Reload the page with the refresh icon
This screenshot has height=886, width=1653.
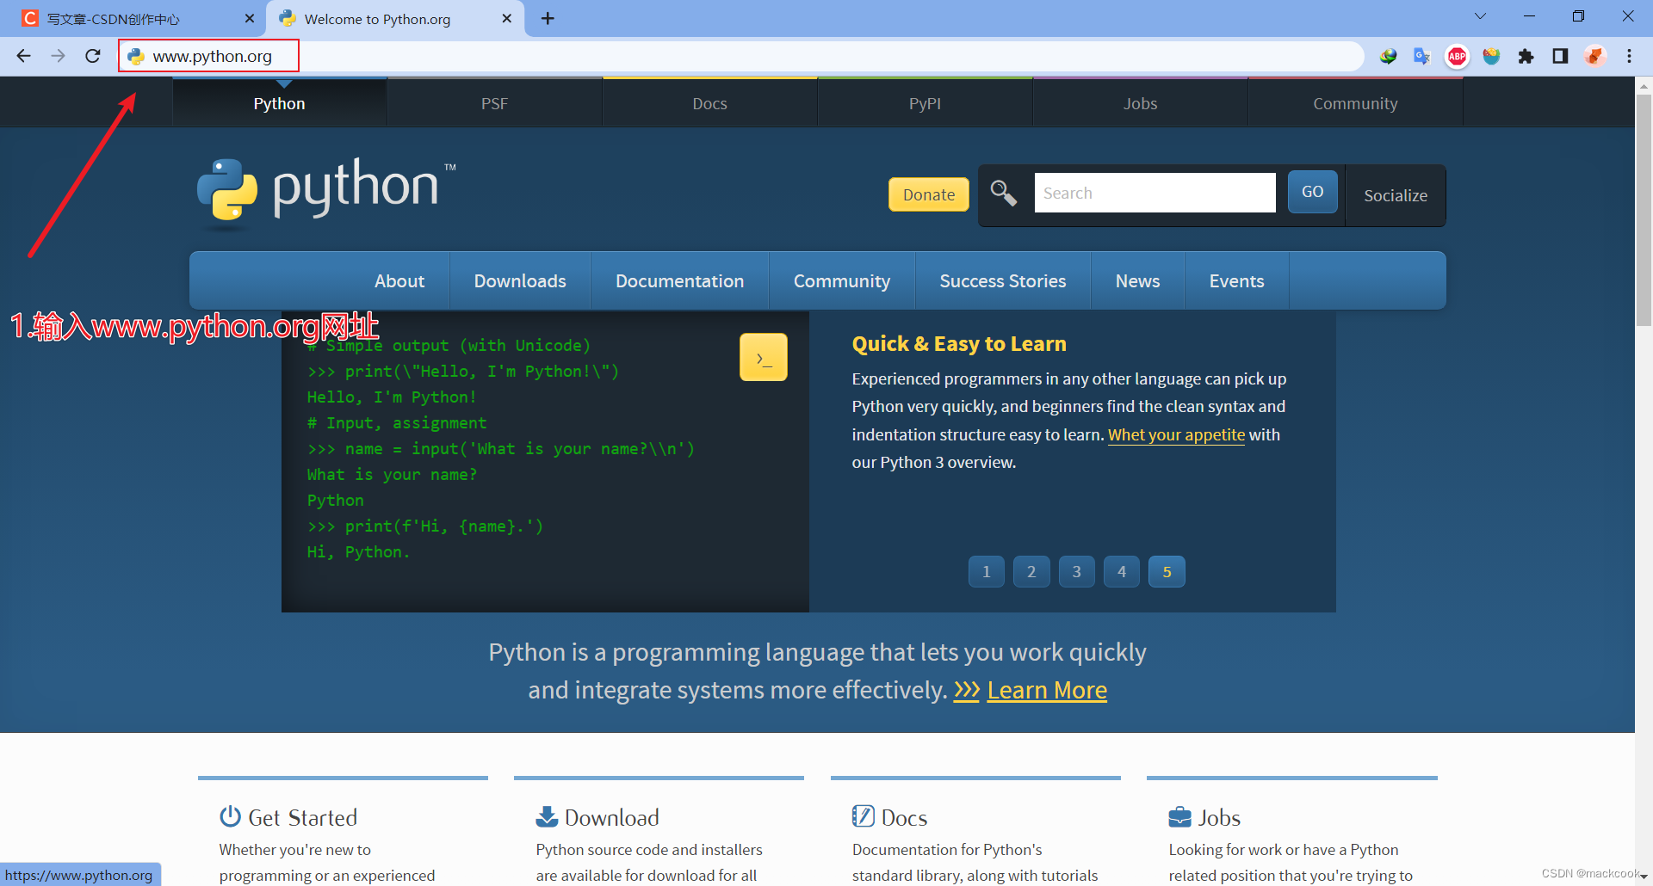(93, 56)
